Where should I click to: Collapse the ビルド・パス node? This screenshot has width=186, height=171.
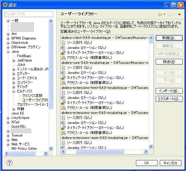tap(14, 91)
